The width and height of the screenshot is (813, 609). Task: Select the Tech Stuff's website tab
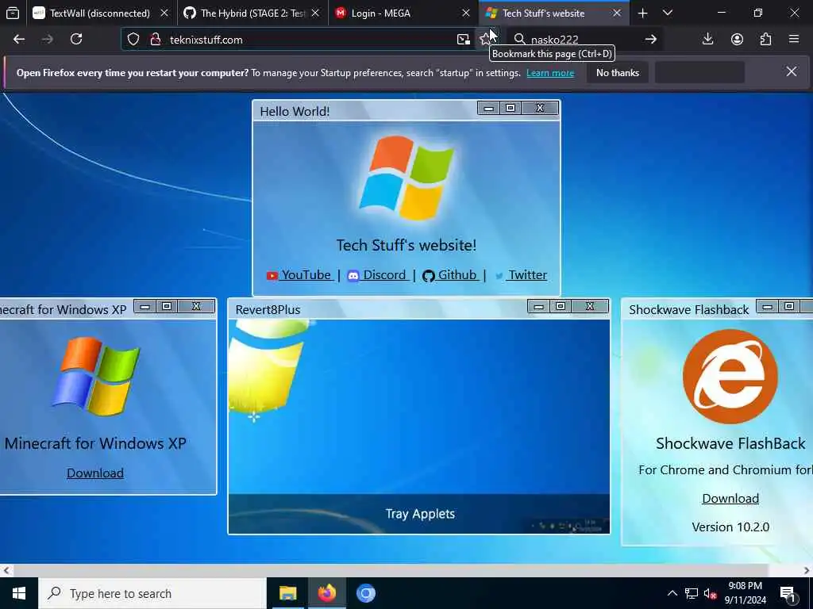543,13
